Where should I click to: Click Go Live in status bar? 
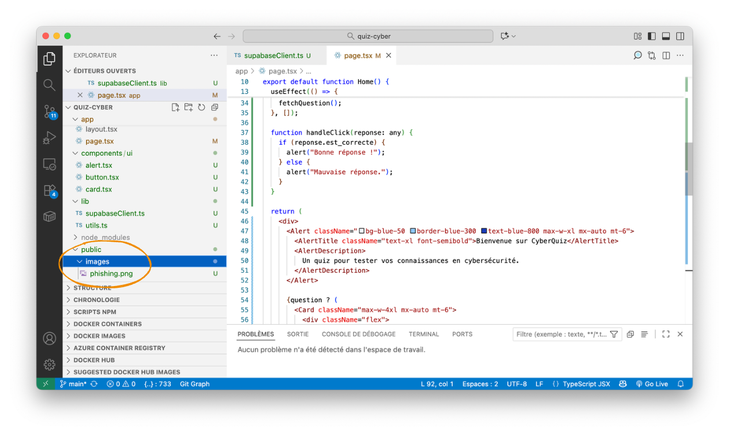click(652, 384)
